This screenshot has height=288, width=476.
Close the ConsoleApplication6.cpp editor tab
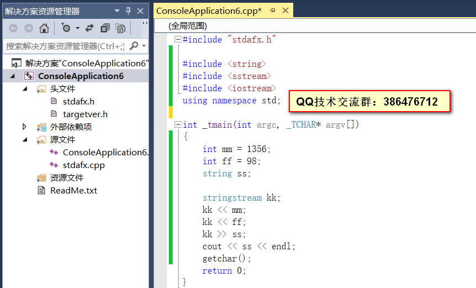tap(285, 11)
